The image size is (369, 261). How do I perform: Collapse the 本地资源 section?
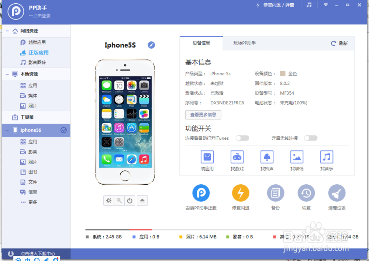pos(7,74)
